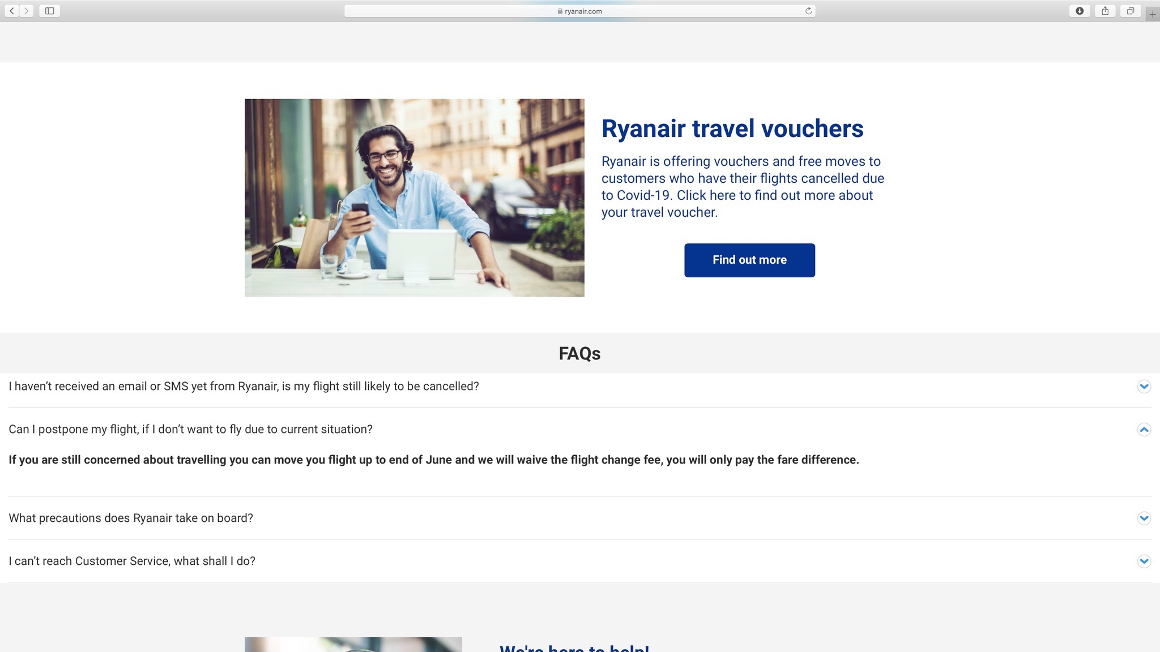Show the Safari sidebar
This screenshot has width=1160, height=652.
pyautogui.click(x=49, y=11)
